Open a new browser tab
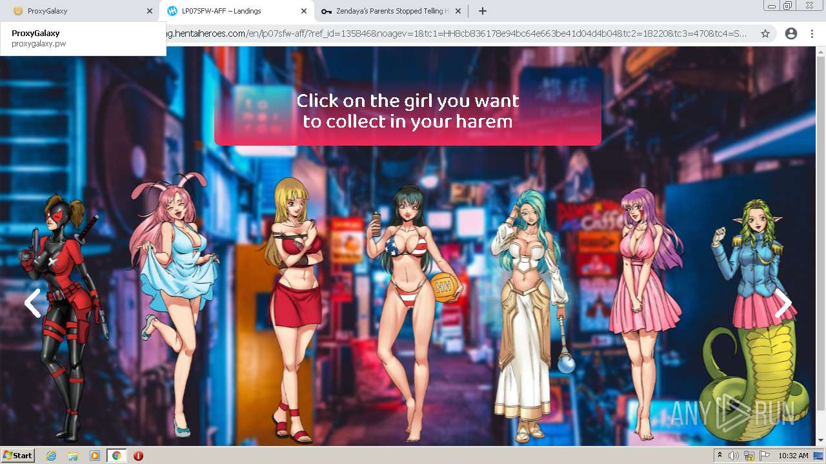The height and width of the screenshot is (464, 826). 482,11
